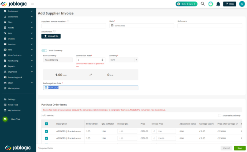Click info icon next to Price after Carriage
The width and height of the screenshot is (247, 152).
tap(237, 124)
